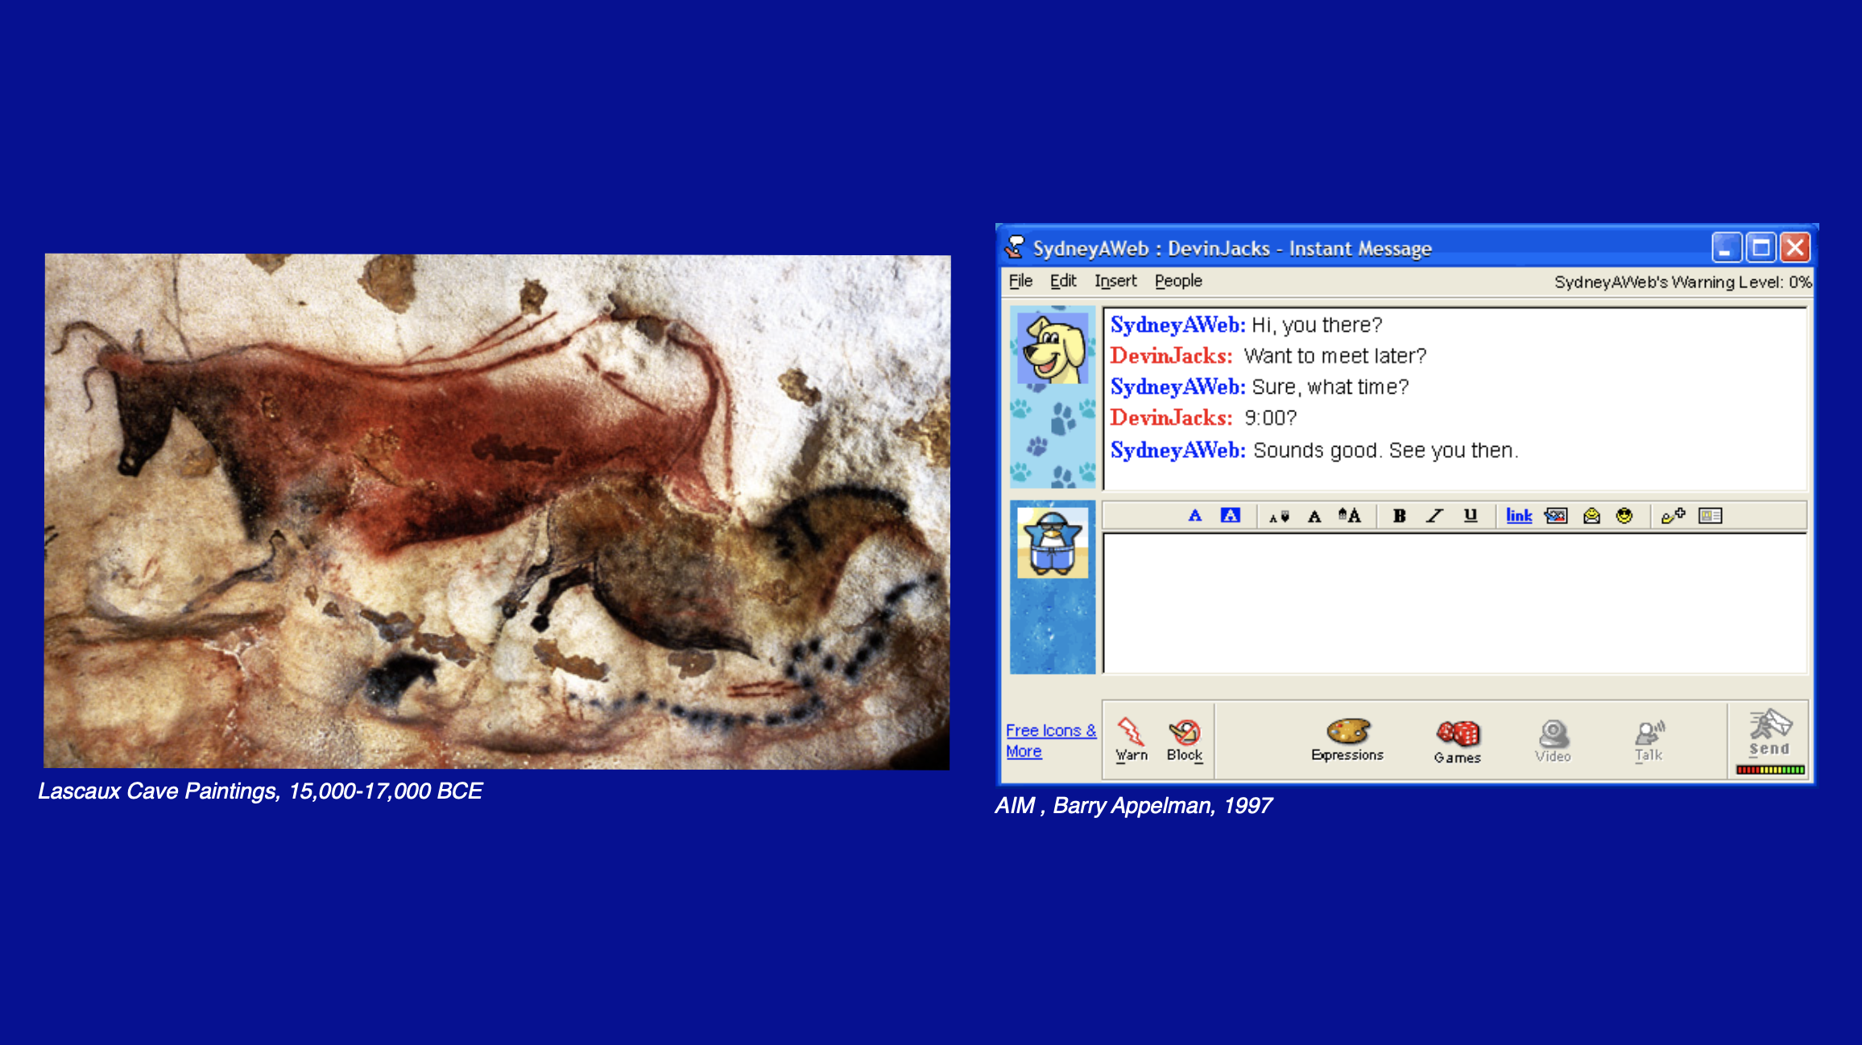Toggle bold formatting
Image resolution: width=1862 pixels, height=1045 pixels.
coord(1399,516)
